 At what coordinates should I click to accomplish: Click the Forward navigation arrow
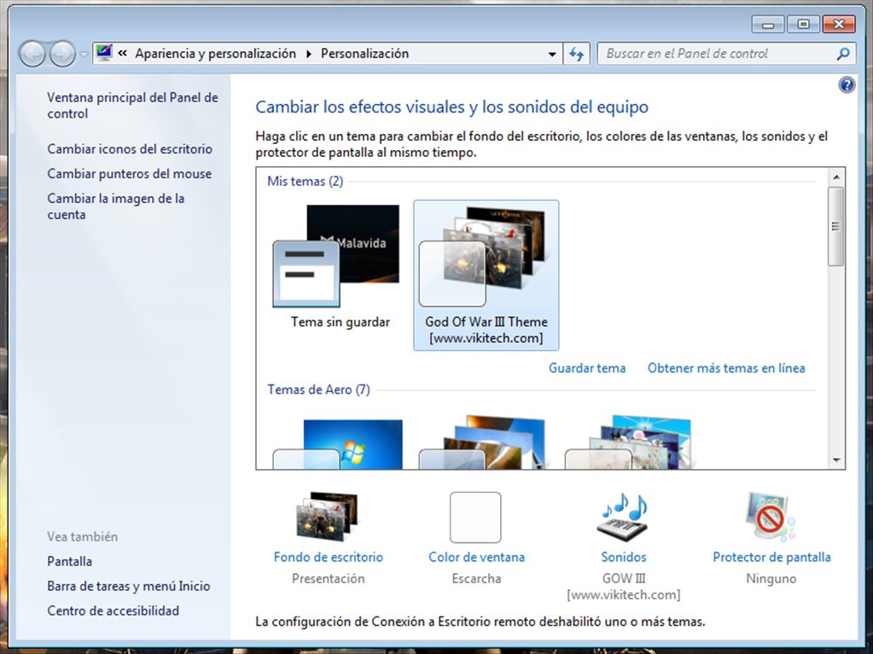[62, 54]
